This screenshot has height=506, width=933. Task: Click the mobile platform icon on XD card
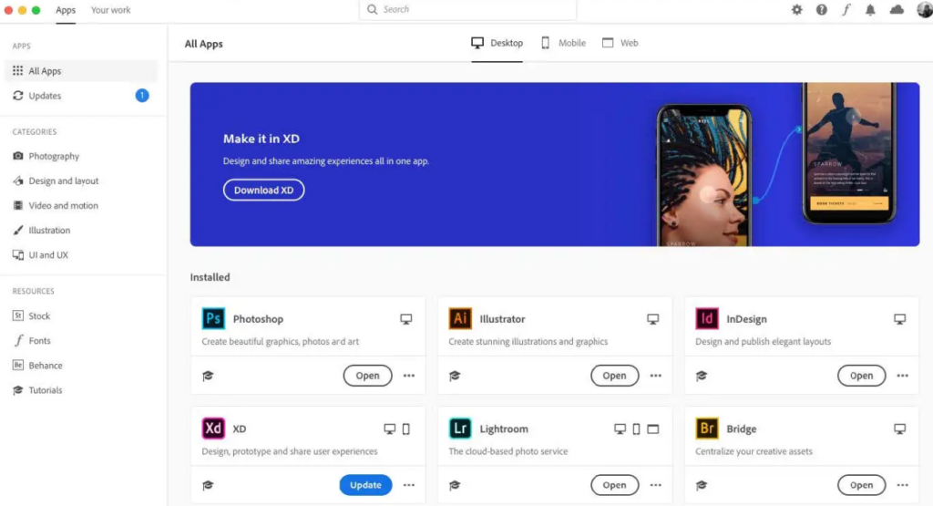405,429
